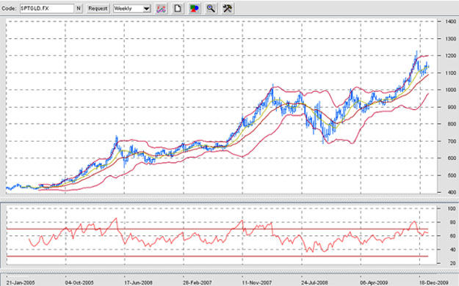Viewport: 459px width, 286px height.
Task: Click the 400 price axis label
Action: tap(452, 192)
